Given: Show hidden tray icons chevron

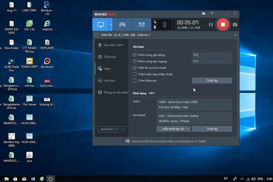Looking at the screenshot, I should [242, 179].
